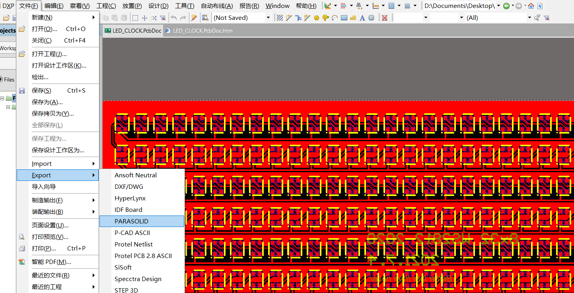Click the Copy icon in the toolbar
The height and width of the screenshot is (293, 574).
pyautogui.click(x=105, y=17)
